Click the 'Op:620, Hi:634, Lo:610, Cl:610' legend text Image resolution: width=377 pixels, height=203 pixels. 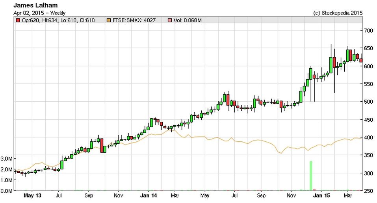pyautogui.click(x=58, y=20)
